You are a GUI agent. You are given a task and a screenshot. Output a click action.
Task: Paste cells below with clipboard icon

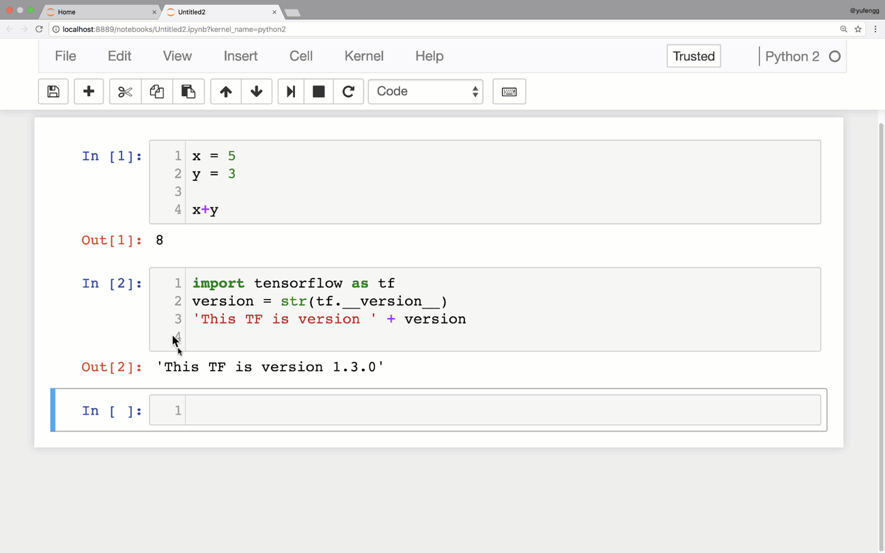click(188, 91)
